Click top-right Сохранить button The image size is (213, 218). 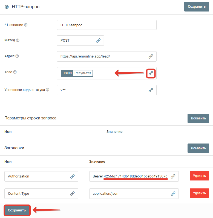(x=197, y=7)
